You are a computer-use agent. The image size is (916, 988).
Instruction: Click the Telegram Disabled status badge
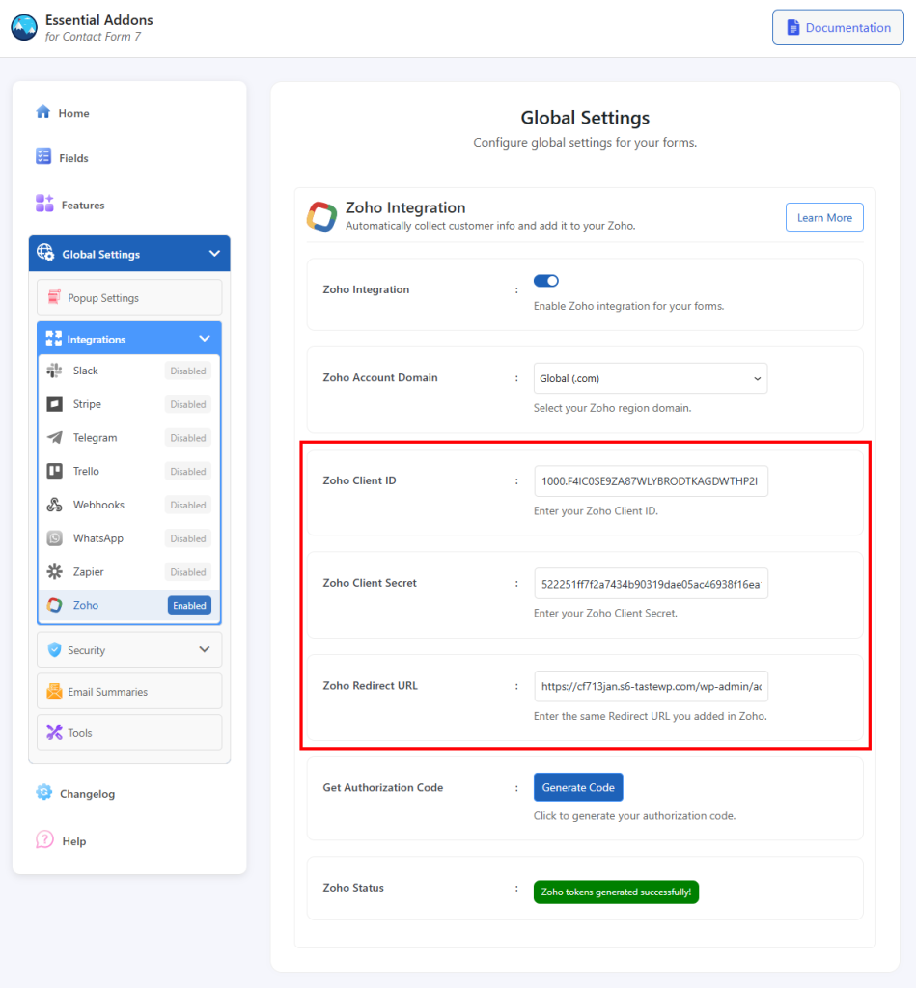point(188,437)
